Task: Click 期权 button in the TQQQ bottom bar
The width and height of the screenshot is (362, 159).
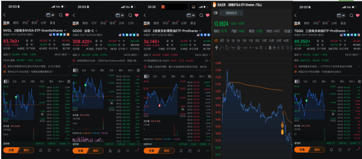Action: tap(317, 150)
